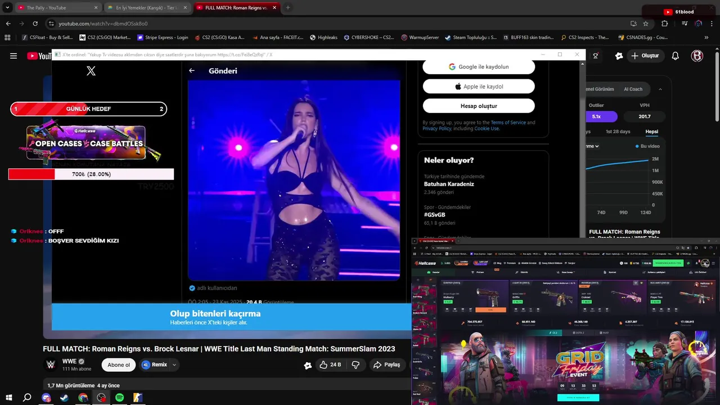720x405 pixels.
Task: Open CSFloat bookmark
Action: tap(48, 38)
